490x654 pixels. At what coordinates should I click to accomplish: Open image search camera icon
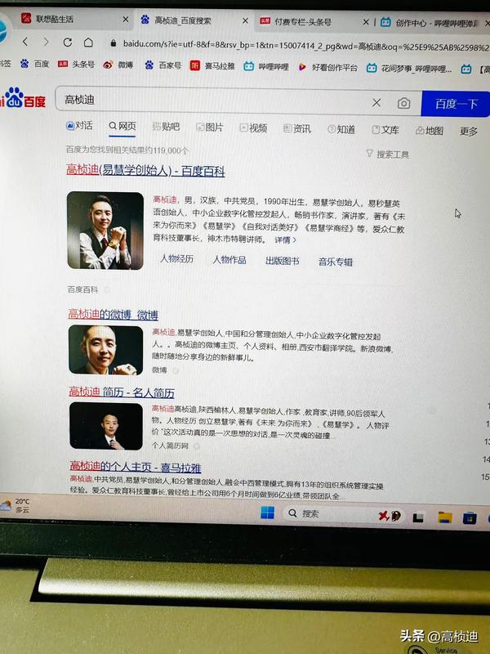point(403,103)
